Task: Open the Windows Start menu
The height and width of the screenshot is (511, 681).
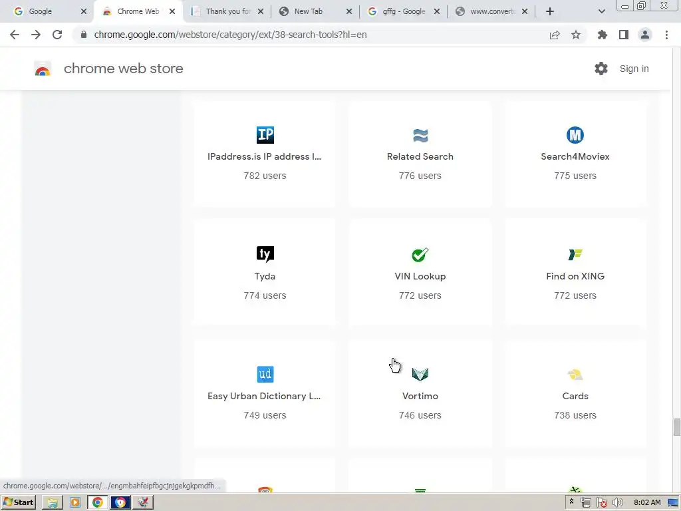Action: point(18,502)
